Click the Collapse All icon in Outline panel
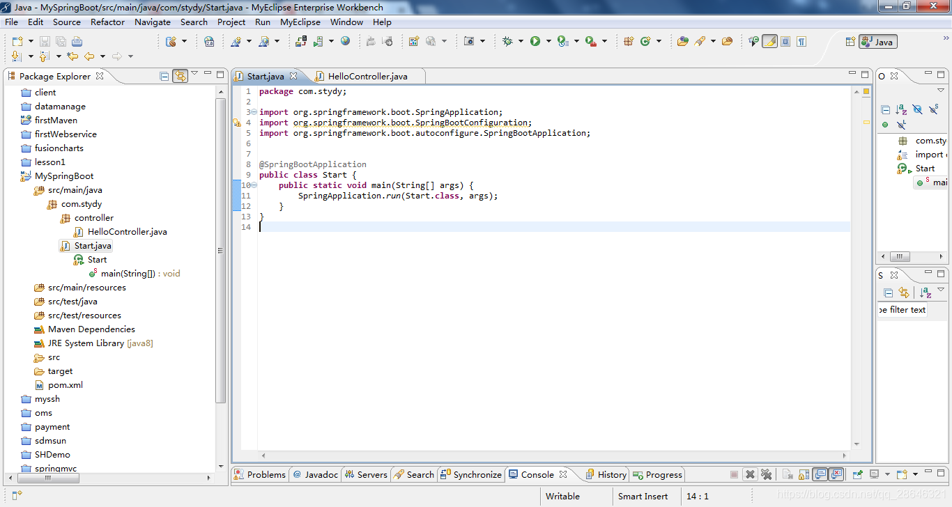 885,109
